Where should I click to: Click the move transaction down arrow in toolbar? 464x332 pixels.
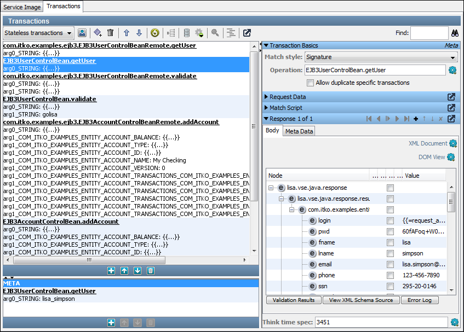click(139, 33)
